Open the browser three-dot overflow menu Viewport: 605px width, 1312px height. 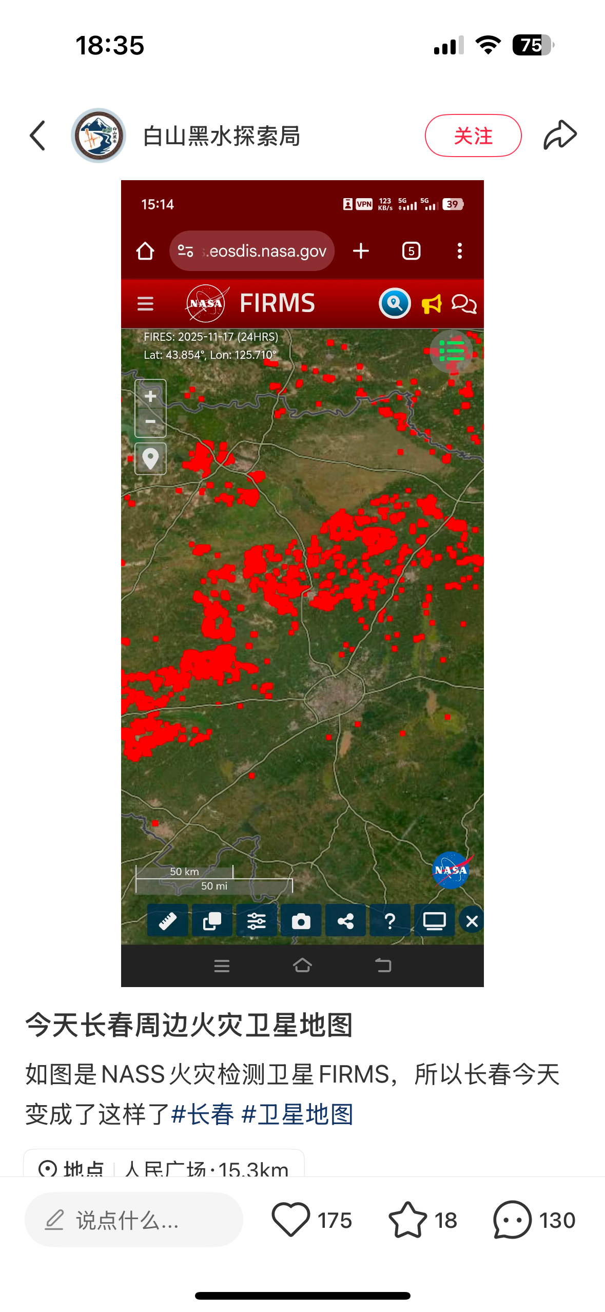coord(459,251)
